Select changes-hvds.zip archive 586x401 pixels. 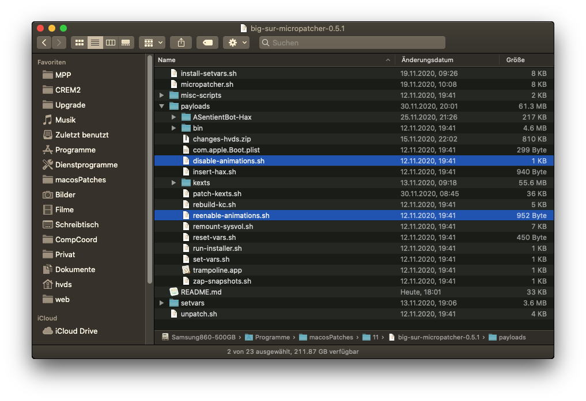pyautogui.click(x=354, y=139)
